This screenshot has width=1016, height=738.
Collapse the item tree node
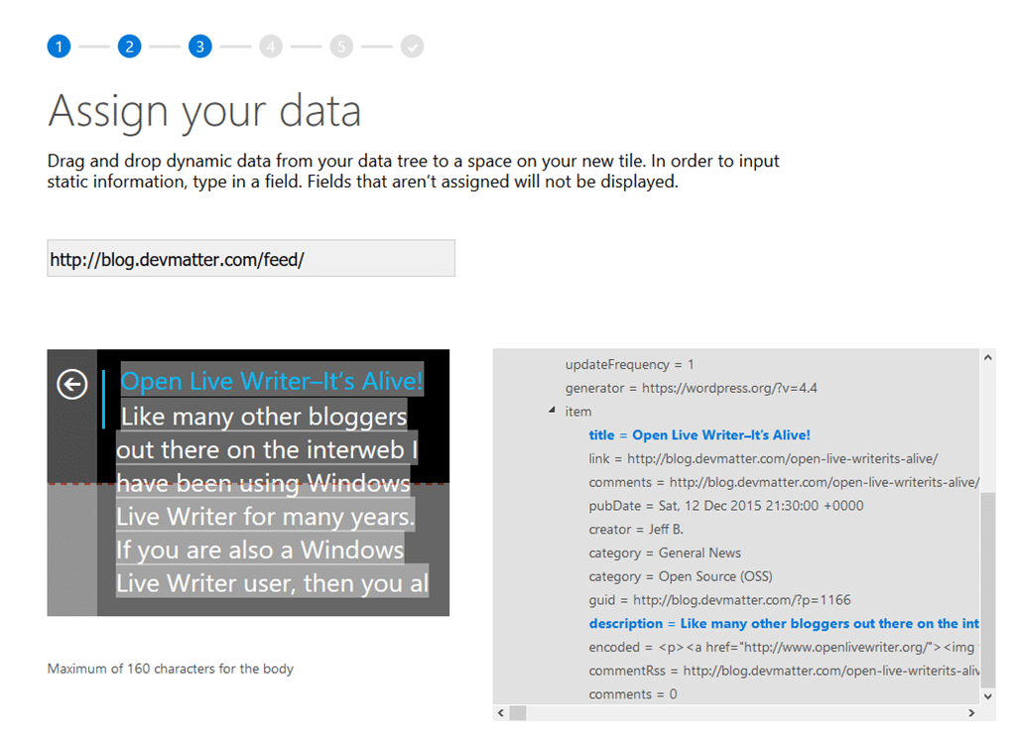tap(552, 411)
